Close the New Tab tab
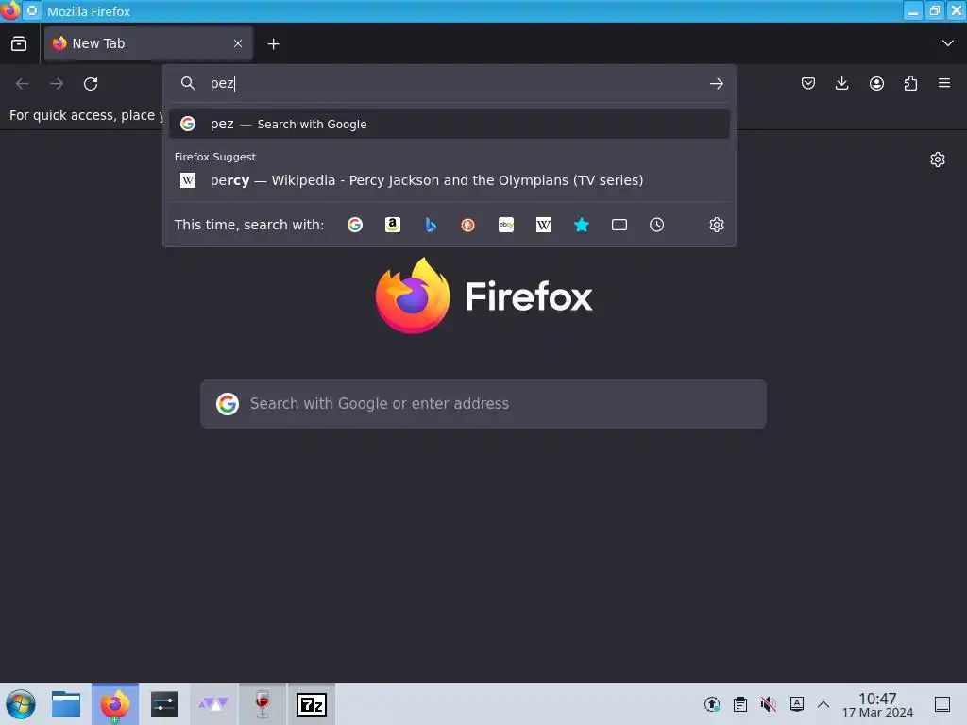967x725 pixels. (237, 43)
